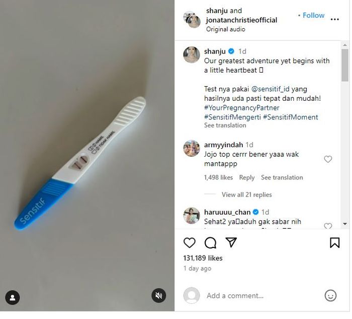The height and width of the screenshot is (319, 352).
Task: Follow the shanju account
Action: tap(313, 16)
